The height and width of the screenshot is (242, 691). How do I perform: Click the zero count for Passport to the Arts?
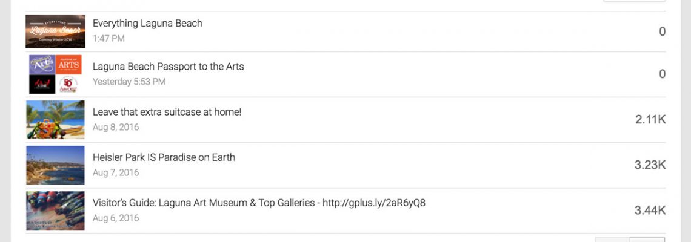[662, 74]
